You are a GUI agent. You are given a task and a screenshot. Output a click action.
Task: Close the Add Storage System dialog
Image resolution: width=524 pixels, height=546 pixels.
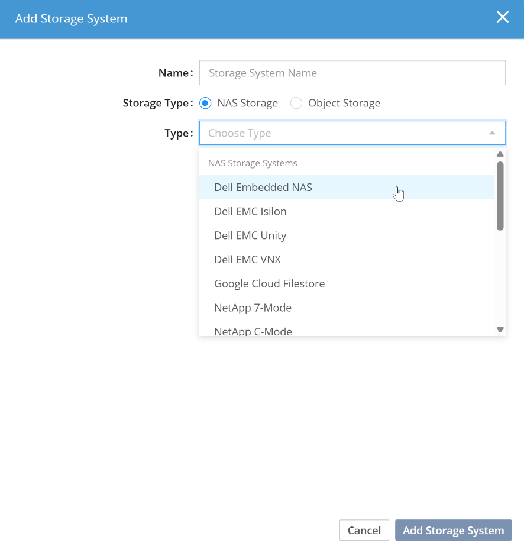tap(503, 17)
